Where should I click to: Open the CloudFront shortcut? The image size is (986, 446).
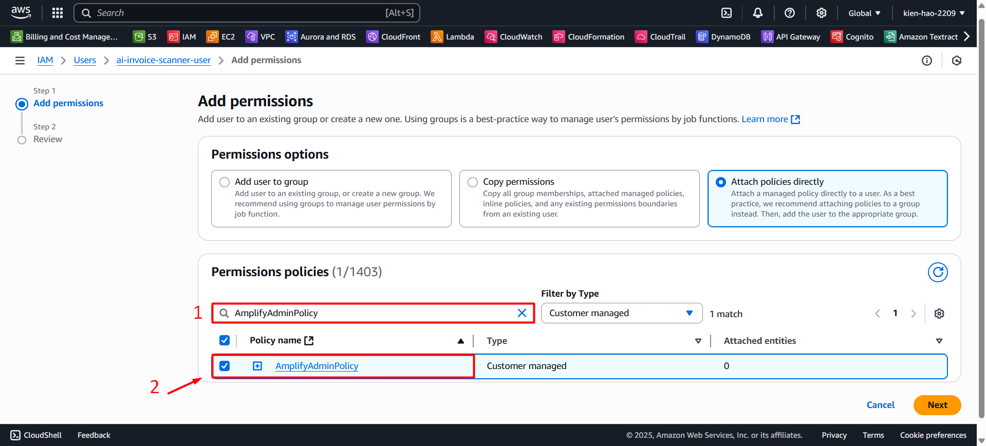pos(394,36)
